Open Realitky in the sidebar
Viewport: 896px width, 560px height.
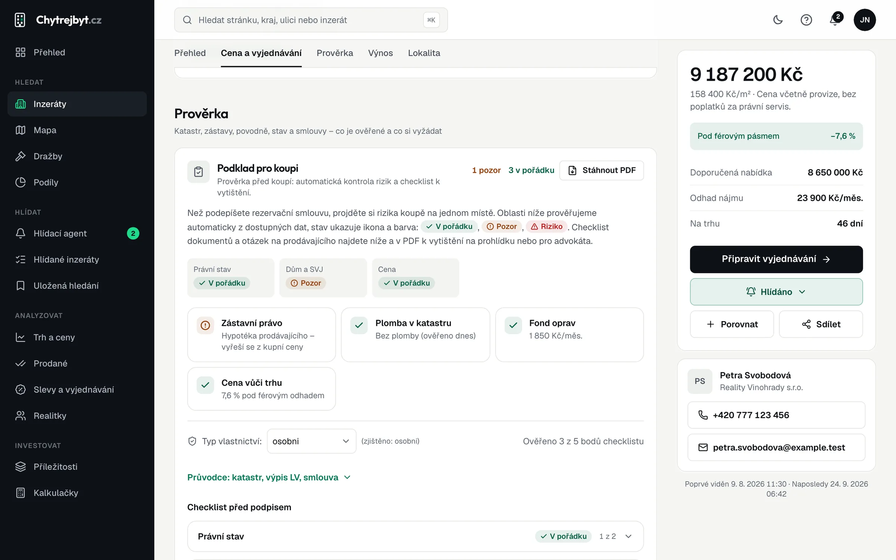click(x=77, y=416)
